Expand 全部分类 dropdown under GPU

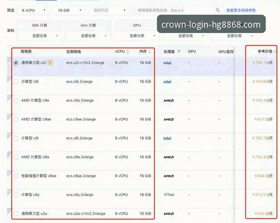tap(137, 36)
